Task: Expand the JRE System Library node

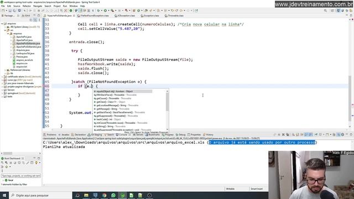Action: [x=5, y=27]
